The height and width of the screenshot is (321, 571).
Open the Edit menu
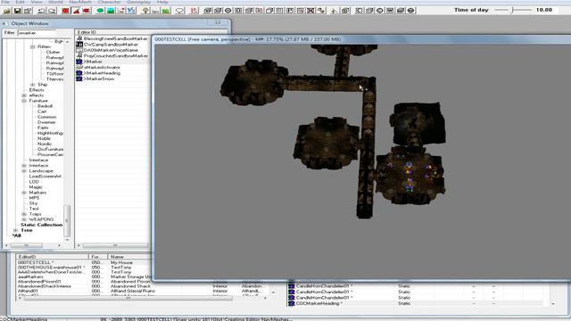pyautogui.click(x=20, y=2)
